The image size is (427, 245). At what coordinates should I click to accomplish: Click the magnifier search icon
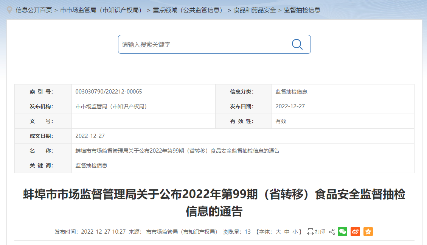[x=297, y=44]
